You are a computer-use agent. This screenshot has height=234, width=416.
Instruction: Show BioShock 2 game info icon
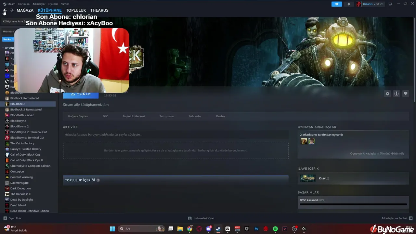coord(396,94)
